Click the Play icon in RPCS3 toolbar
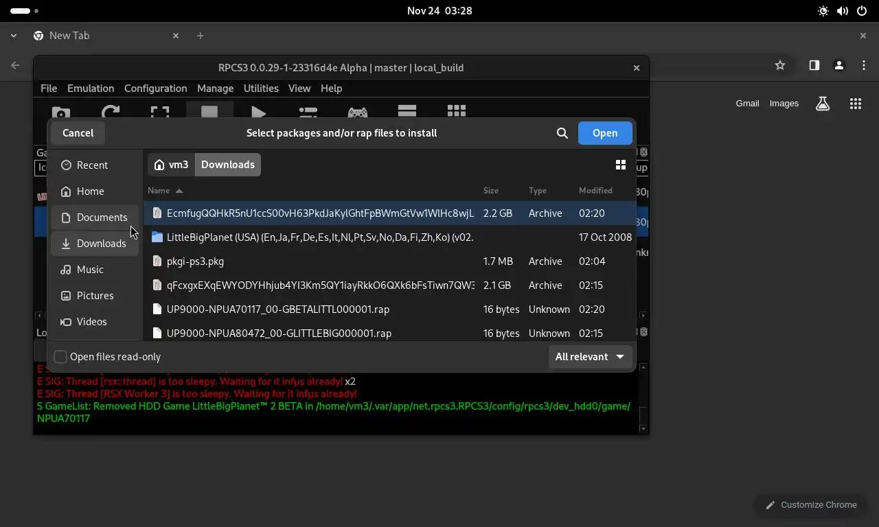The width and height of the screenshot is (879, 527). coord(259,113)
